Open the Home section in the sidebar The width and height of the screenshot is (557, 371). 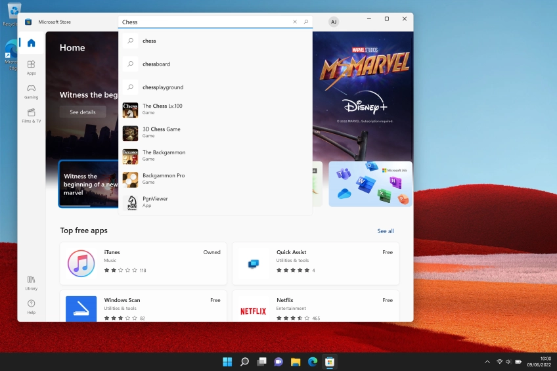[x=32, y=43]
